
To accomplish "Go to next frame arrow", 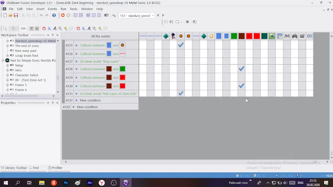I will 163,15.
